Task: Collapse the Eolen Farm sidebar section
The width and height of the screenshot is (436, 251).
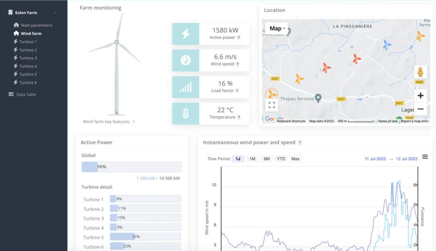Action: point(55,13)
